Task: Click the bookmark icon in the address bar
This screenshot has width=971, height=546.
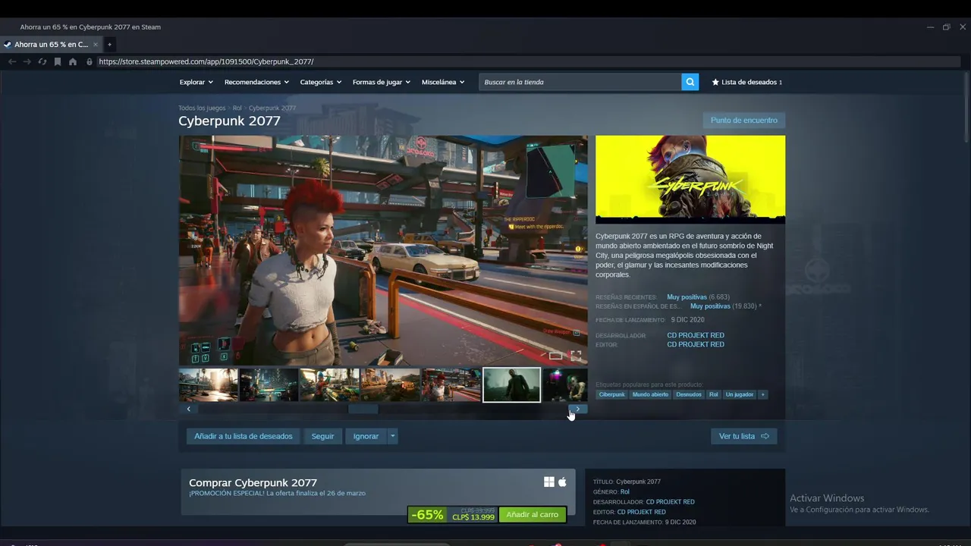Action: tap(58, 61)
